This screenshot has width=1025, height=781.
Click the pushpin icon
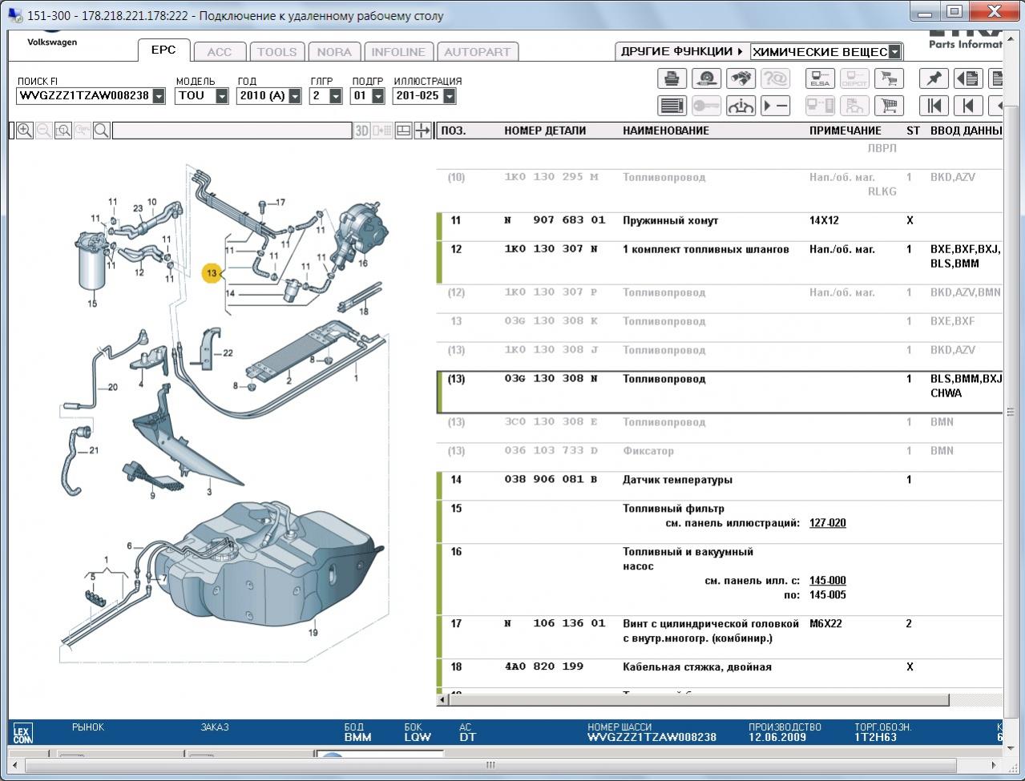click(x=934, y=79)
